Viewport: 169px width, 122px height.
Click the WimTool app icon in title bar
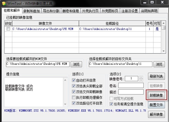[4, 3]
